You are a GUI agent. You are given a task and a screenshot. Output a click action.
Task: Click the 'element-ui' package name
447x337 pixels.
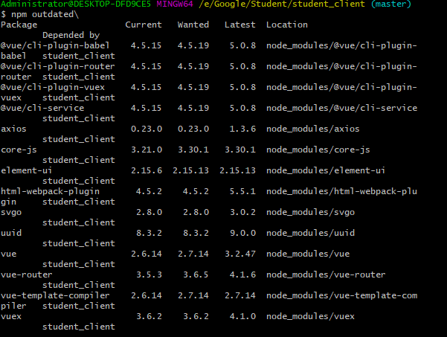point(27,170)
